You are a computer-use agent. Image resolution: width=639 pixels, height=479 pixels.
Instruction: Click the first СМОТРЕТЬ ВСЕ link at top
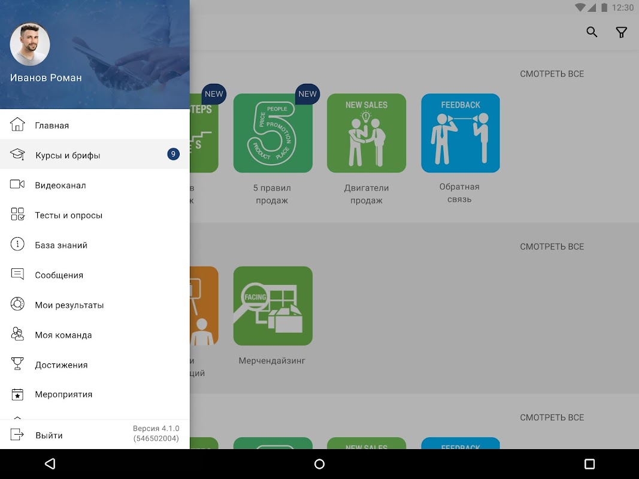[552, 74]
